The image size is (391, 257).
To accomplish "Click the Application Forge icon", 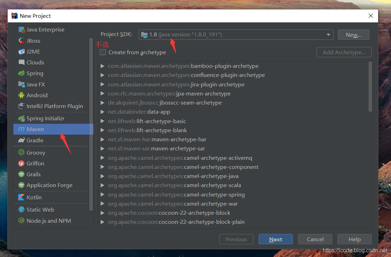I will coord(21,185).
